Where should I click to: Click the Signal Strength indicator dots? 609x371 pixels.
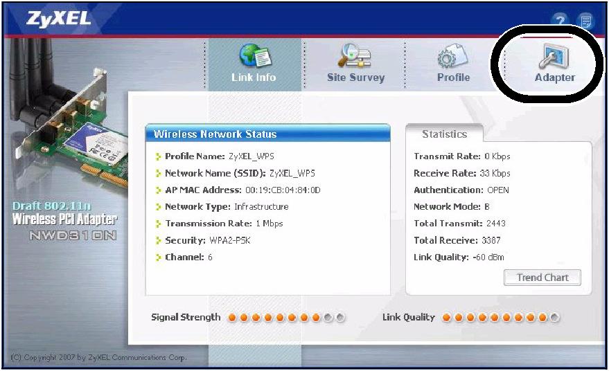(x=286, y=318)
